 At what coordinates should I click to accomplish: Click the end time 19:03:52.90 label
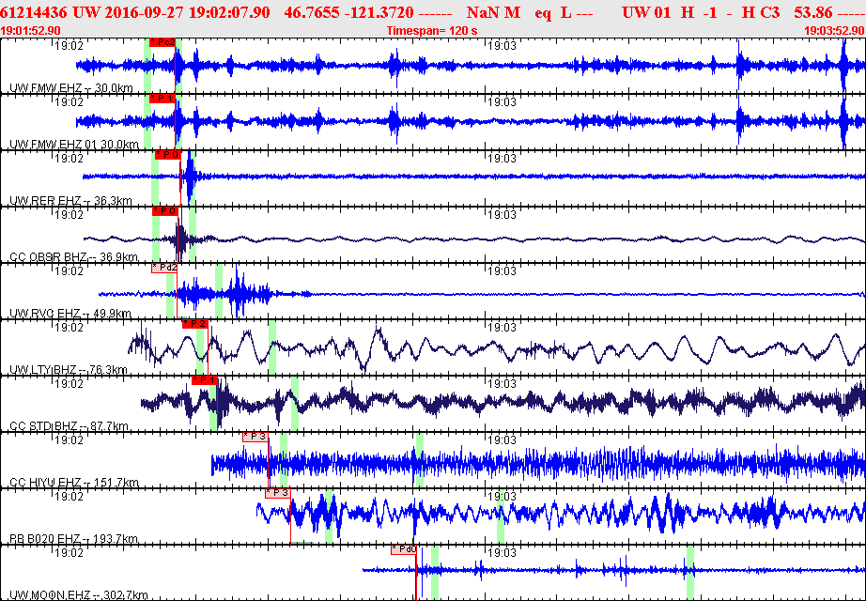click(x=834, y=31)
